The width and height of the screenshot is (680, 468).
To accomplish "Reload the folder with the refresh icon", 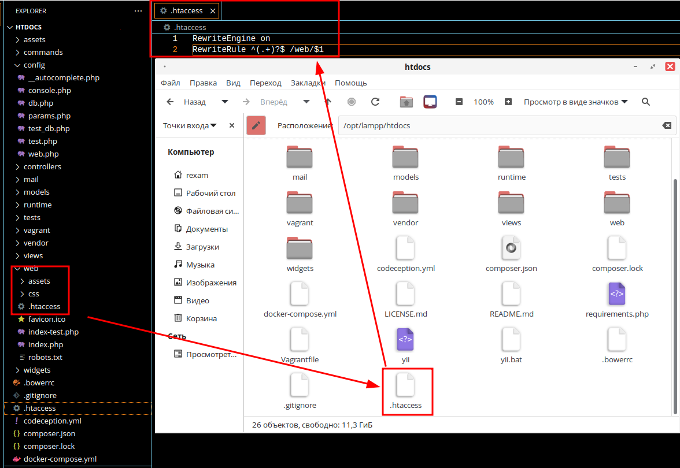I will coord(376,102).
